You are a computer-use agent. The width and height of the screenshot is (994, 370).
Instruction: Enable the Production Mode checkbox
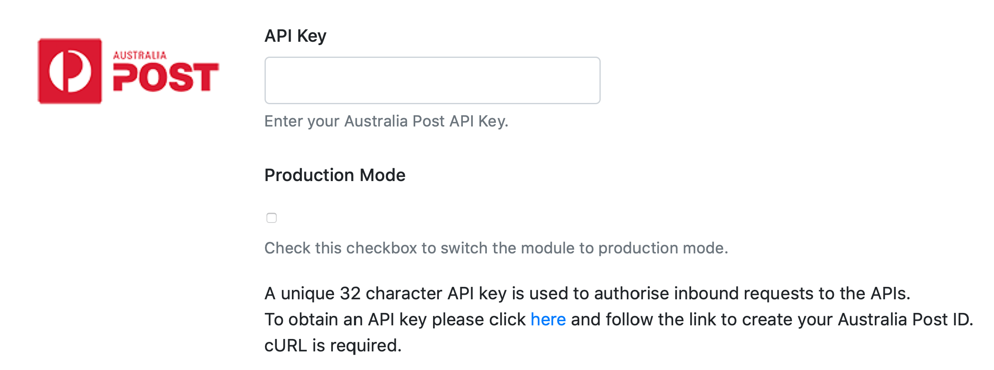[272, 218]
